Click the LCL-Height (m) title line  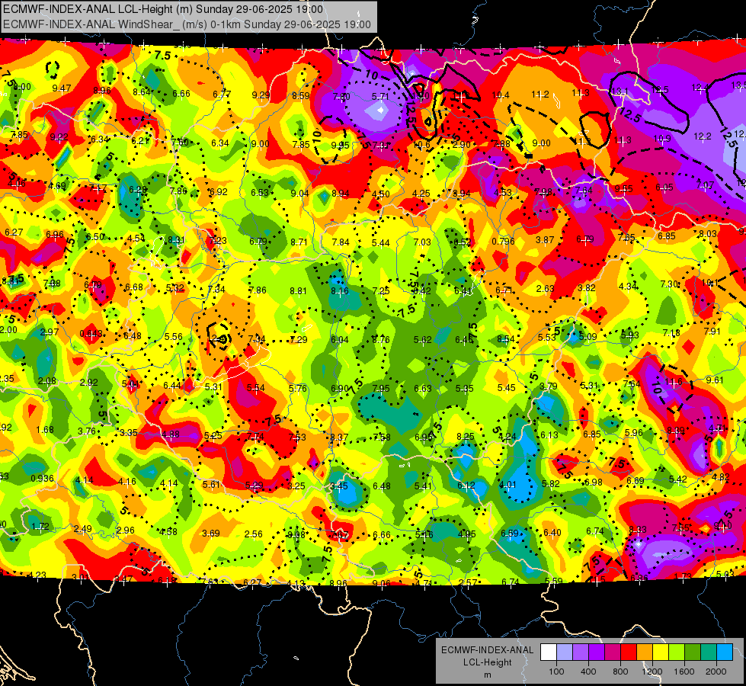coord(163,9)
